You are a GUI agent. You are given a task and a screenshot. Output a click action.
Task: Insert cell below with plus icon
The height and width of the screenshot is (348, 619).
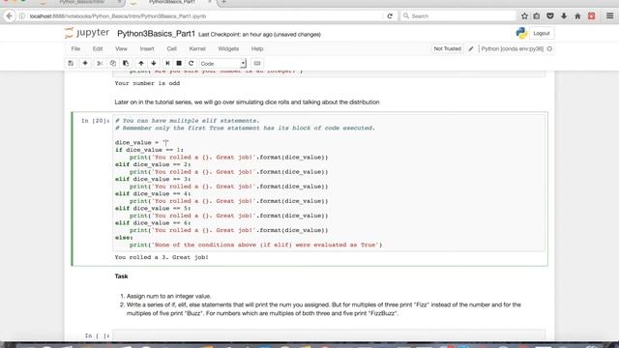[x=85, y=63]
